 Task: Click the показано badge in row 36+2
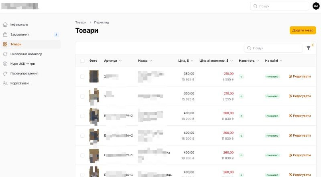pos(272,135)
